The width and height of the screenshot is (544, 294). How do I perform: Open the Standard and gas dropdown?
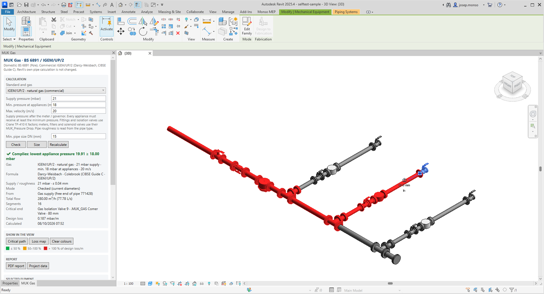56,90
